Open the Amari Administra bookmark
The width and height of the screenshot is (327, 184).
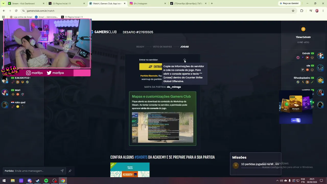[x=46, y=17]
